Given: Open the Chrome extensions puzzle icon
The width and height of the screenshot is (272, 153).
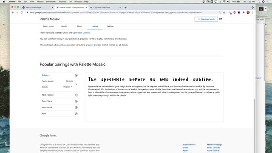Looking at the screenshot, I should [244, 12].
